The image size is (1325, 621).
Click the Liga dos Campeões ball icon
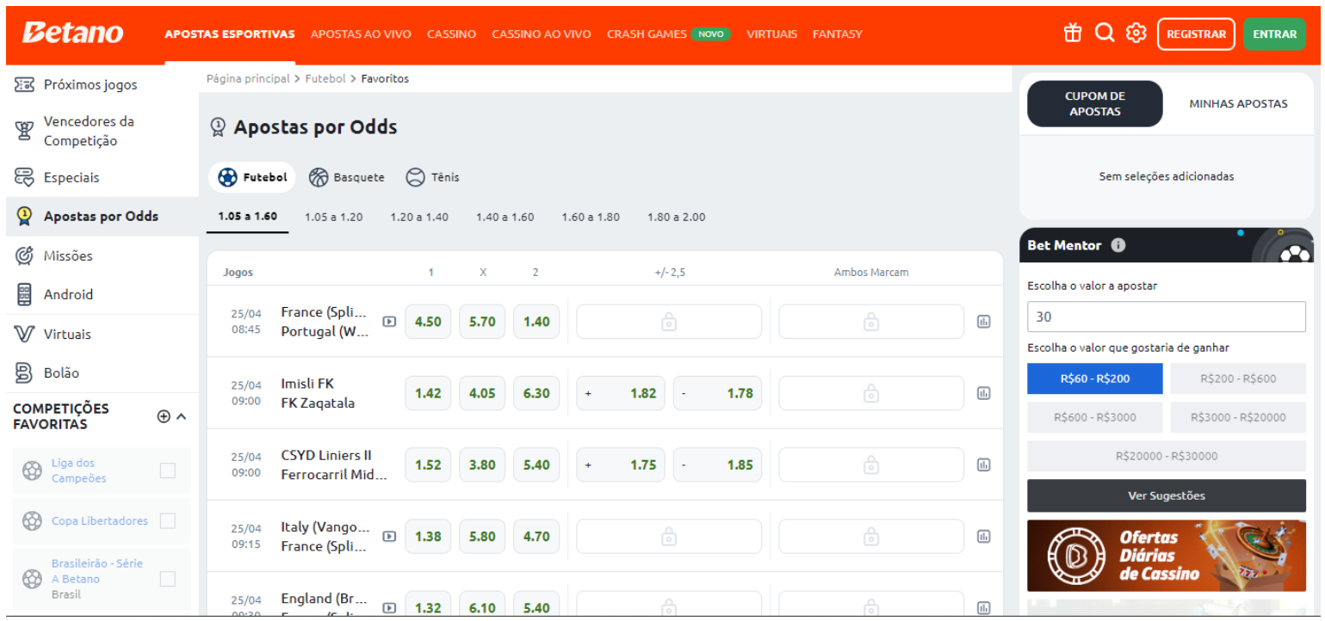pyautogui.click(x=32, y=470)
